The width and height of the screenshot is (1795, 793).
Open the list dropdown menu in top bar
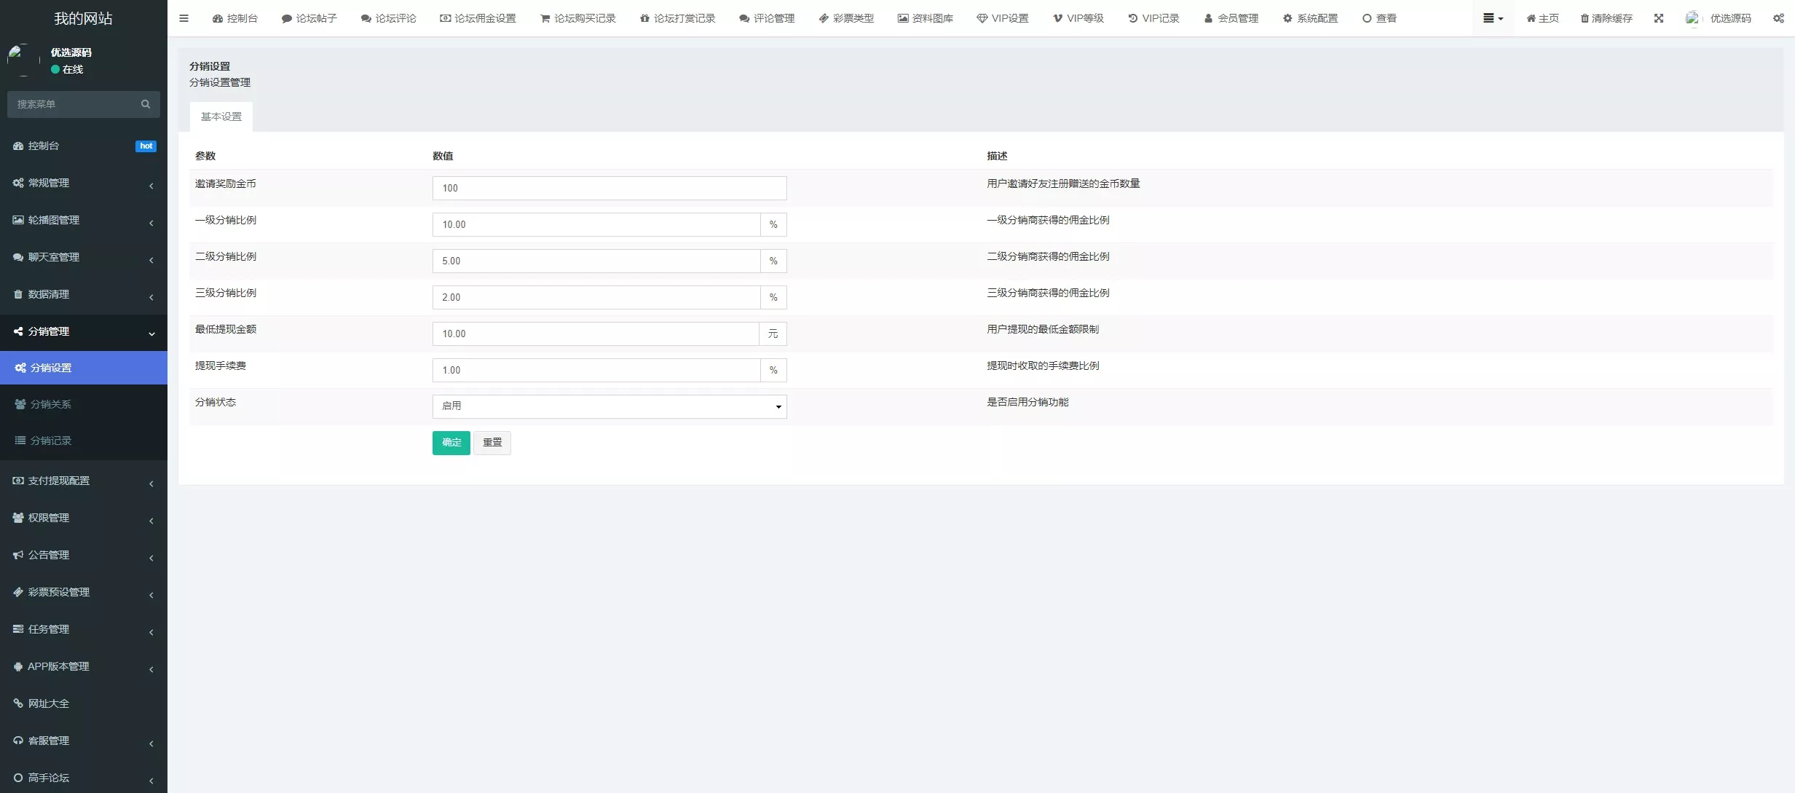(1492, 18)
